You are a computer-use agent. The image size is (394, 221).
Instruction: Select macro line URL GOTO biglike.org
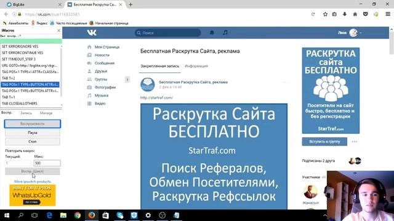coord(30,66)
